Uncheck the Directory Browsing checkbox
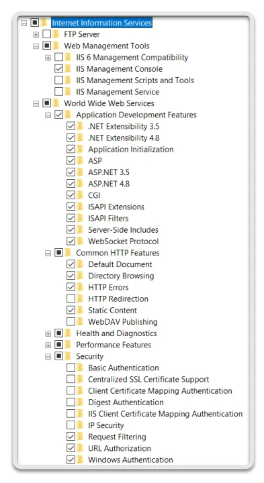 tap(71, 276)
